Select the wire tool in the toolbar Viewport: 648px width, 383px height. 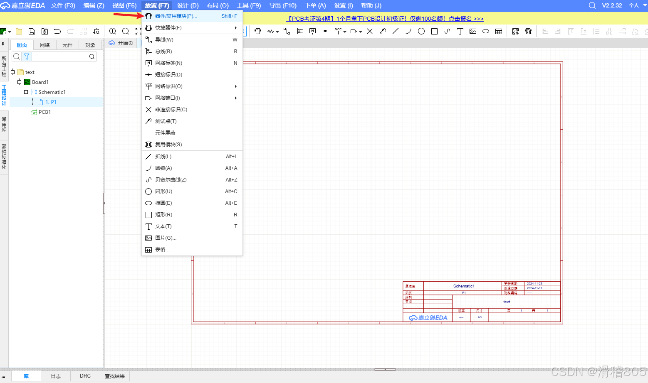[x=287, y=31]
